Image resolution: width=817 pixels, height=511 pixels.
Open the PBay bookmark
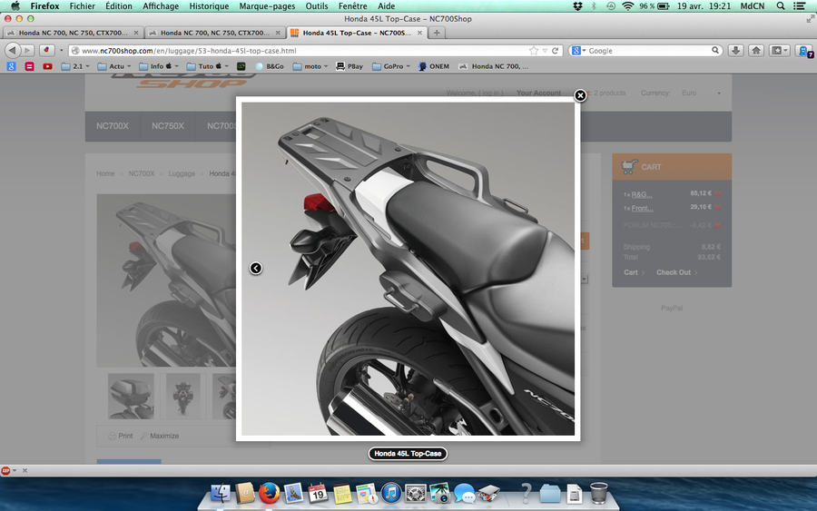[354, 66]
